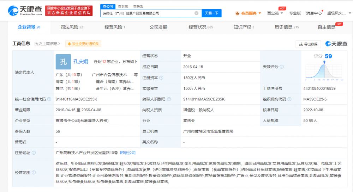Select credit code 91440116MA59CE235K under 统一社会信用代码
The height and width of the screenshot is (192, 353).
coord(76,99)
